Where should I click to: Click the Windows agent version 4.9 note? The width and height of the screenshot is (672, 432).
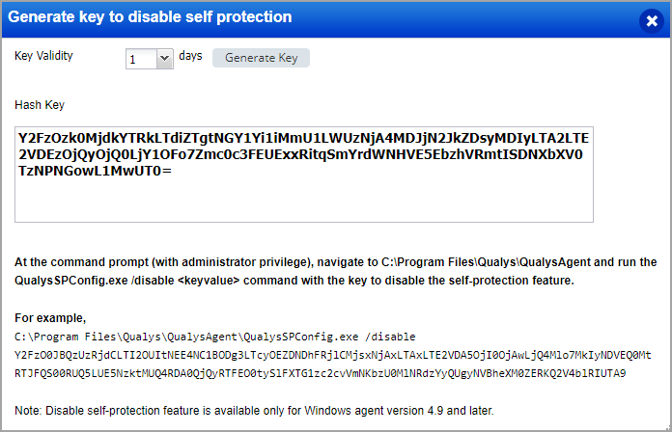click(x=254, y=411)
